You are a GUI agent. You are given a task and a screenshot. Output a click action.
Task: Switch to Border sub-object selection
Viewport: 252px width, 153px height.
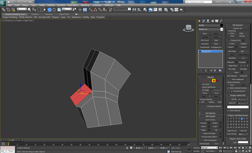coord(210,80)
